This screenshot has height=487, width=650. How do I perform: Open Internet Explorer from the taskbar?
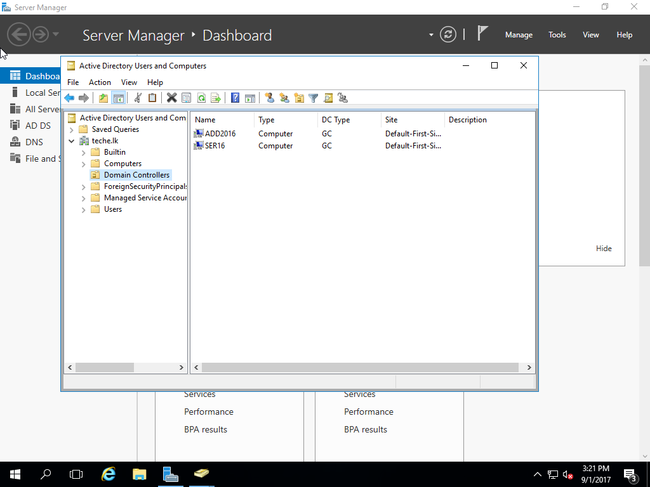(109, 474)
